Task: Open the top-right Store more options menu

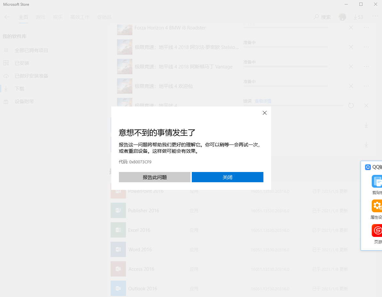Action: coord(375,17)
